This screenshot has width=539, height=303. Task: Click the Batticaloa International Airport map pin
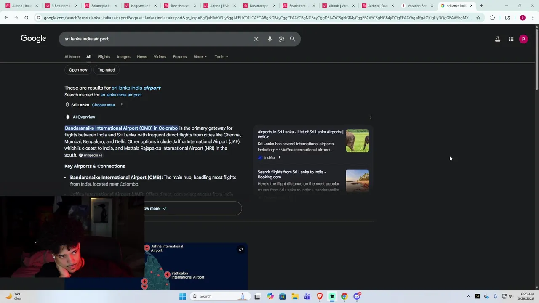pos(167,275)
